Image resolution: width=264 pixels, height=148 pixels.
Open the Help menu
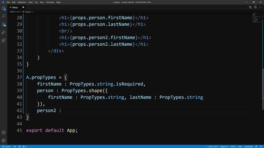pyautogui.click(x=58, y=2)
